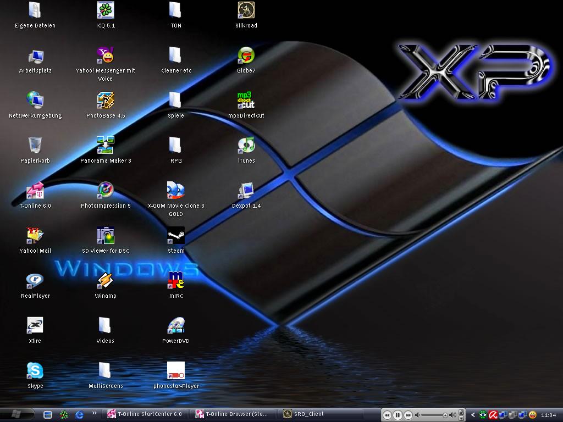Image resolution: width=563 pixels, height=422 pixels.
Task: Launch mp3DirectCut from the desktop
Action: (x=246, y=101)
